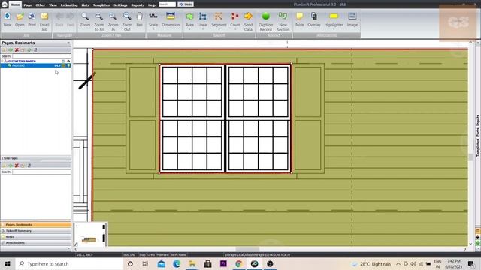Toggle Ortho in status bar
This screenshot has height=270, width=481.
click(151, 255)
